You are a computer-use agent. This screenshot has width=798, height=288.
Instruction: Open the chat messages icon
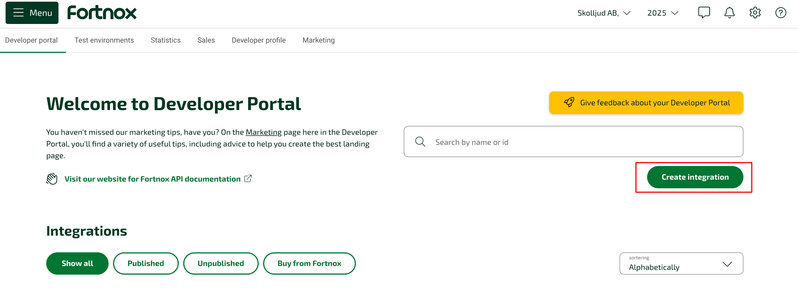[704, 13]
